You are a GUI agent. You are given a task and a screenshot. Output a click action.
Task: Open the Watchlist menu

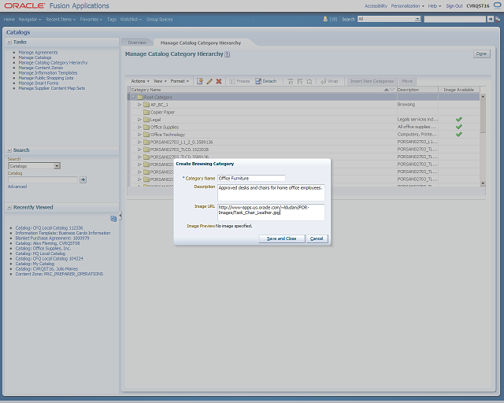(x=132, y=19)
